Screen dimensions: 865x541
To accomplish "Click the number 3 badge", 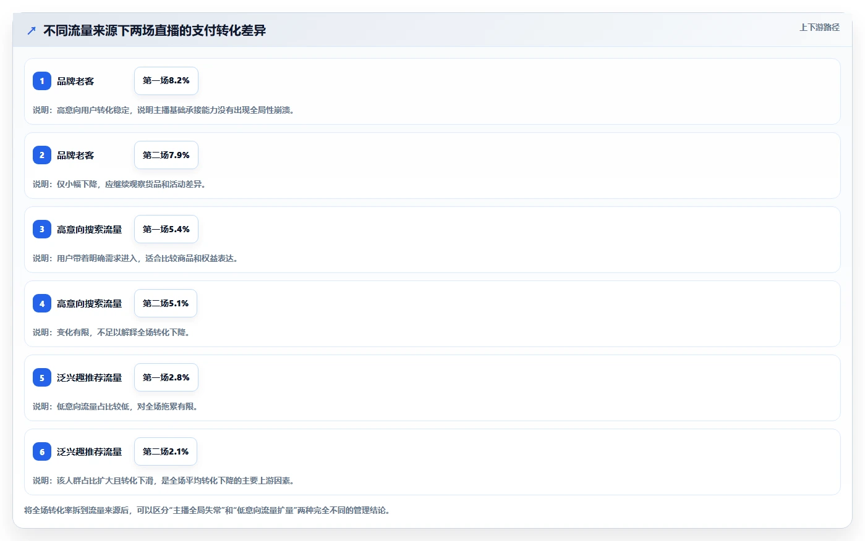I will tap(42, 229).
